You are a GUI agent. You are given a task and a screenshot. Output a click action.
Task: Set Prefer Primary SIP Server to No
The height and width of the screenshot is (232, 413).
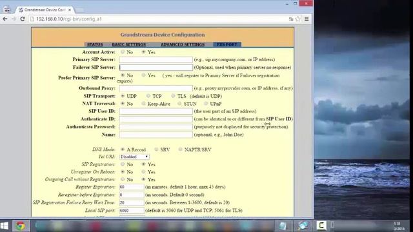tap(123, 75)
